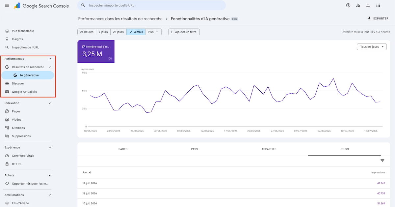Click the 18 juil. 2026 row date
This screenshot has height=207, width=395.
click(90, 193)
